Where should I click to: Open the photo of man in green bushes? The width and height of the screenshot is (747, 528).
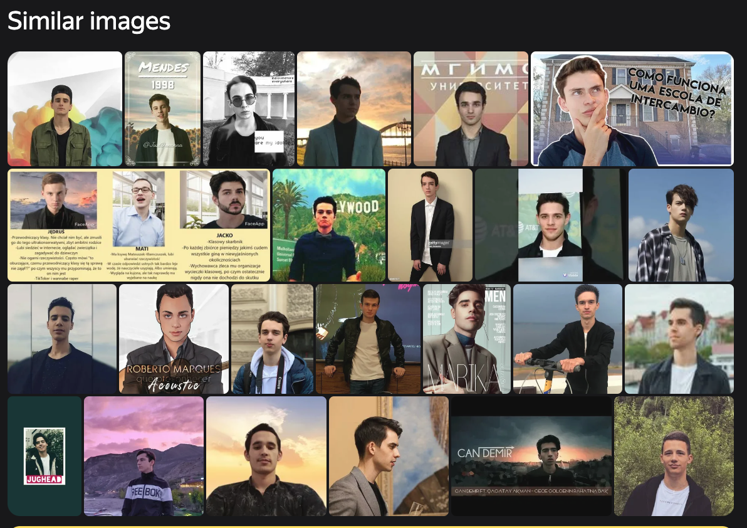click(x=673, y=456)
